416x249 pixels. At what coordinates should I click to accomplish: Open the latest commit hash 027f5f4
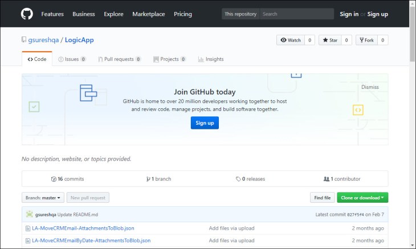[356, 214]
